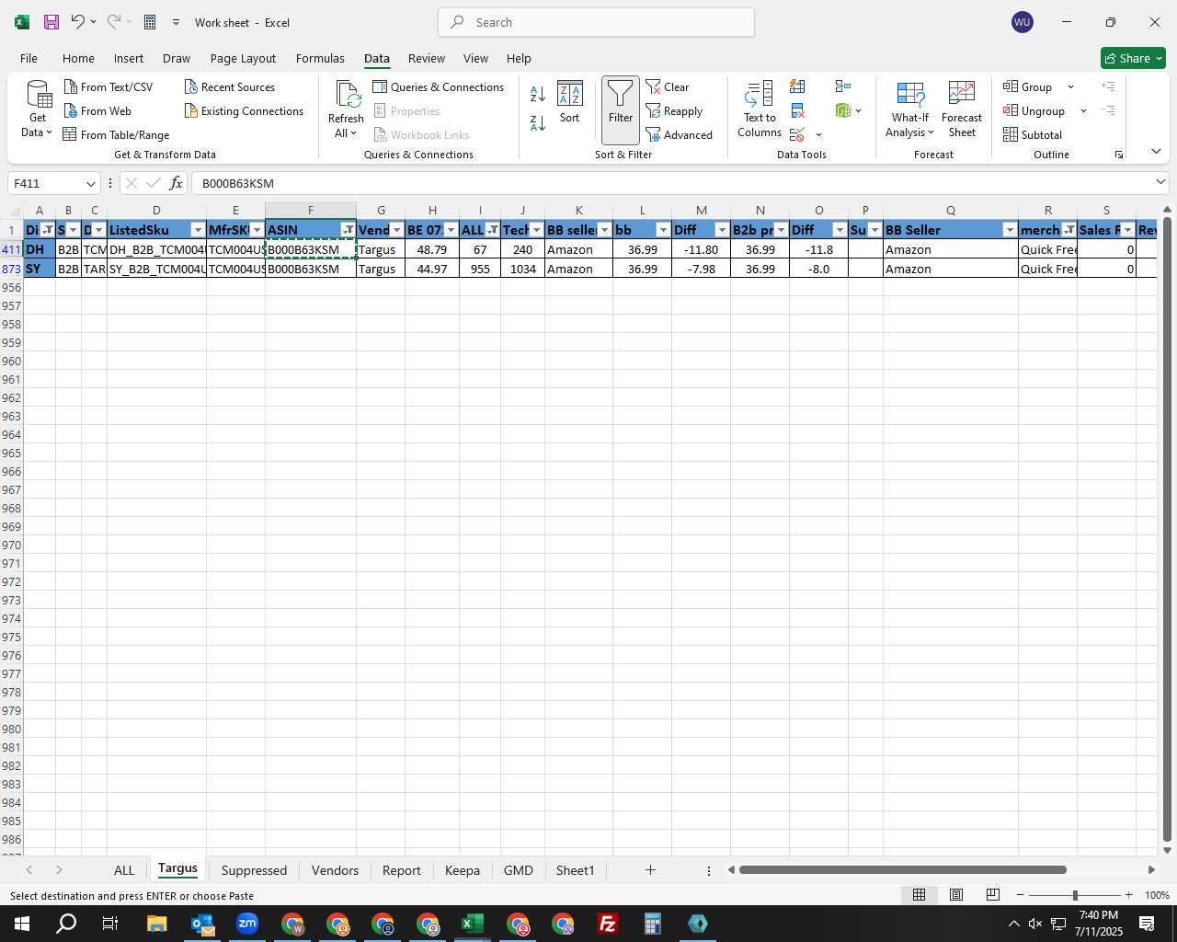
Task: Click the Undo arrow icon
Action: [78, 22]
